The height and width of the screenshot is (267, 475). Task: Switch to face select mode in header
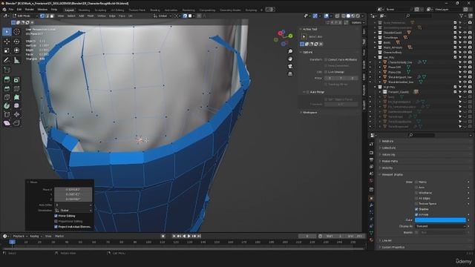click(52, 16)
